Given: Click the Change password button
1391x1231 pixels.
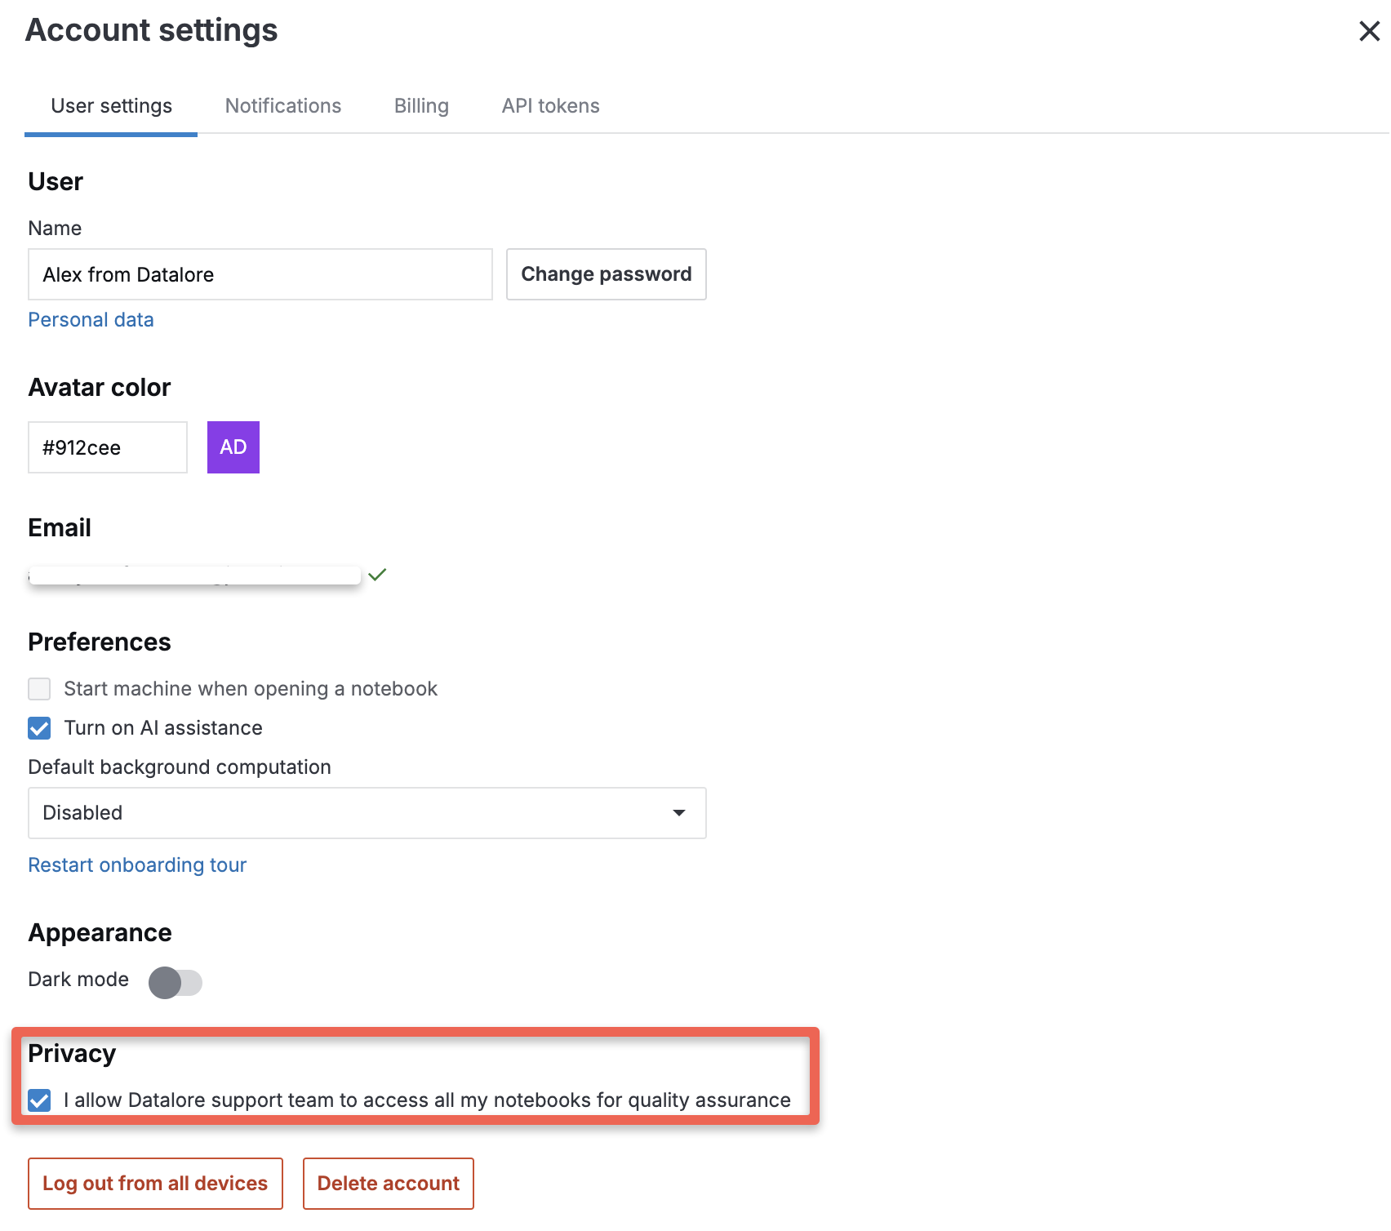Looking at the screenshot, I should (606, 274).
